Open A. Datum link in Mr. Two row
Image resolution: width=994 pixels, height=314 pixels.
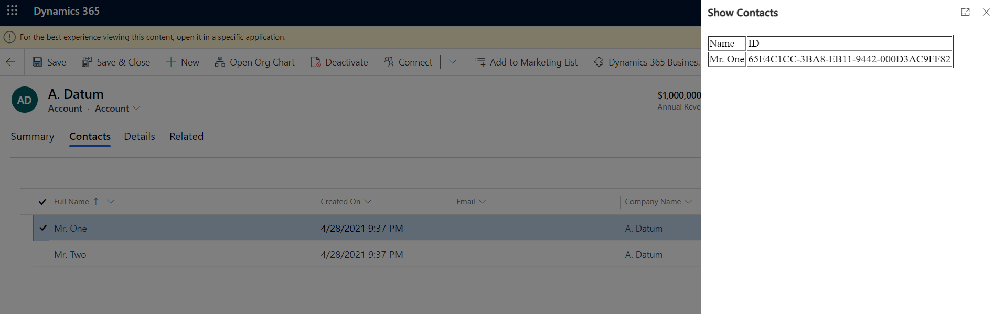pyautogui.click(x=644, y=255)
